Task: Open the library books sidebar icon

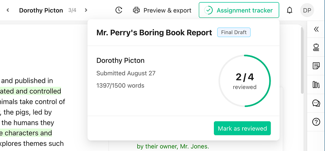Action: 316,84
